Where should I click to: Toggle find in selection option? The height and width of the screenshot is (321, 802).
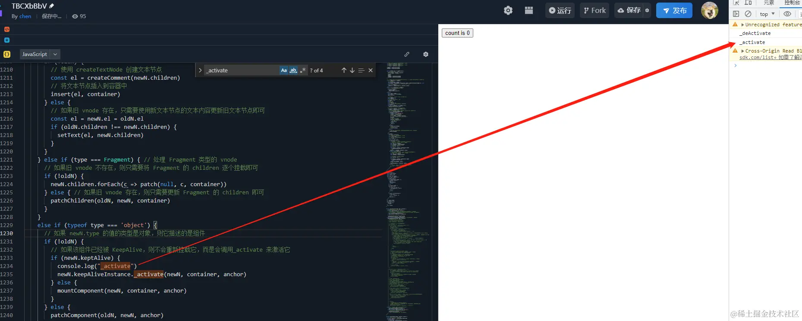click(361, 70)
